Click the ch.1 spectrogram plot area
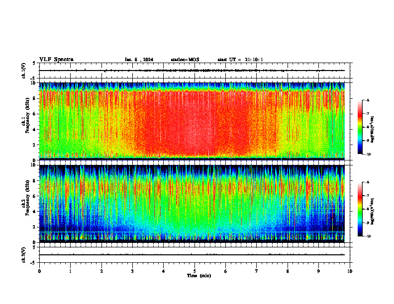The width and height of the screenshot is (394, 304). 192,121
